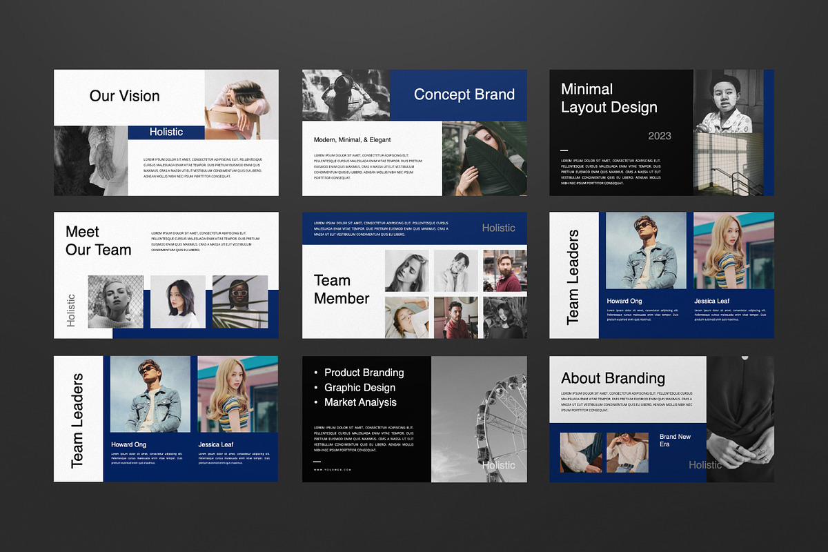Click Holistic text on About Branding slide
Image resolution: width=828 pixels, height=552 pixels.
coord(705,465)
